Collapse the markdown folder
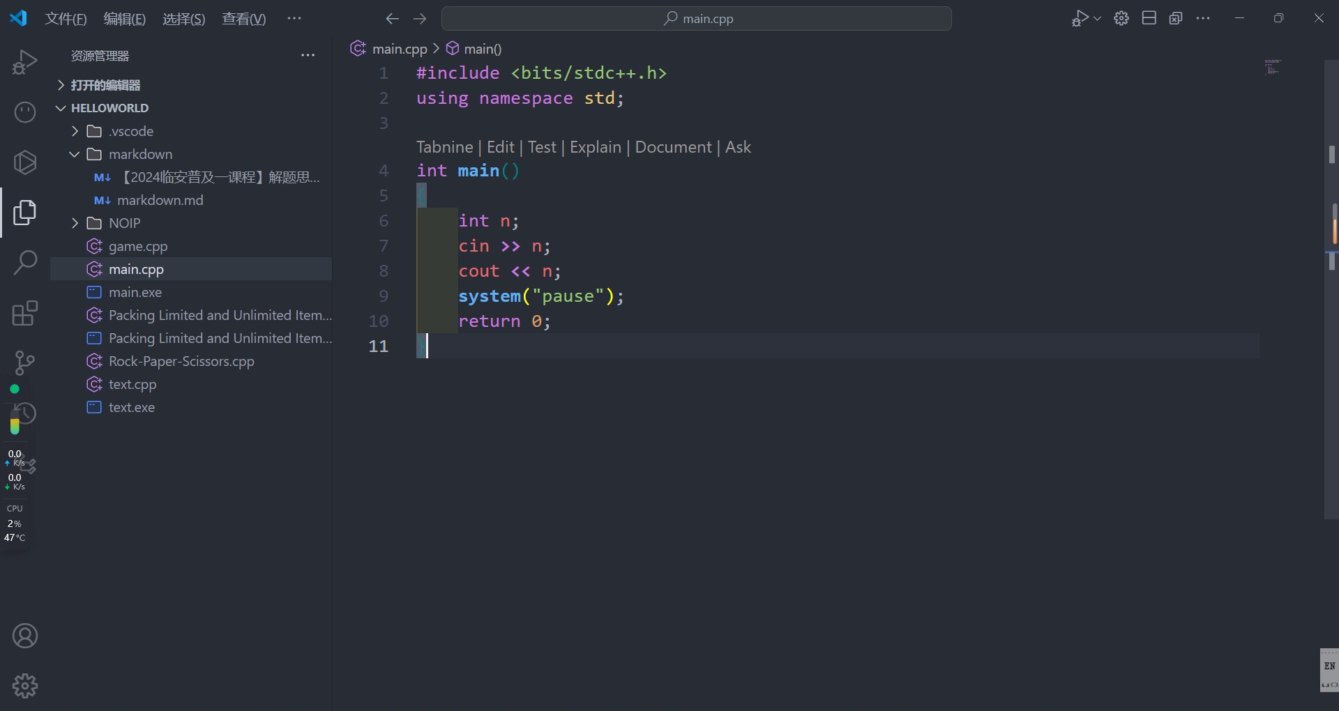Screen dimensions: 1339x711 (139, 154)
